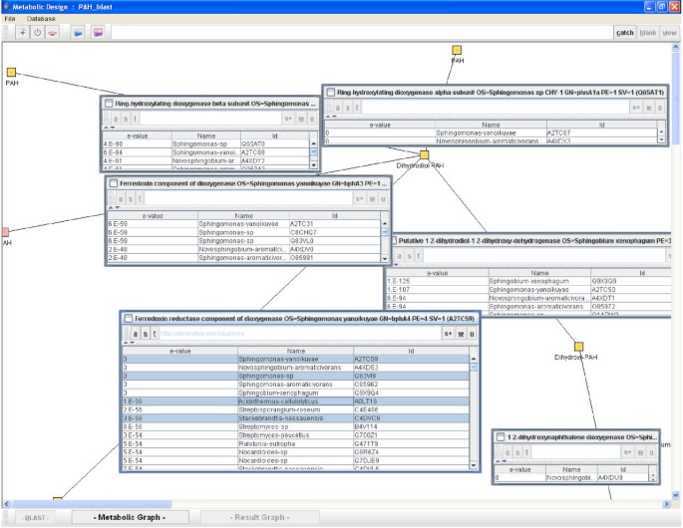
Task: Click vertical scrollbar thumb in Ferredoxin reductase table
Action: [x=474, y=368]
